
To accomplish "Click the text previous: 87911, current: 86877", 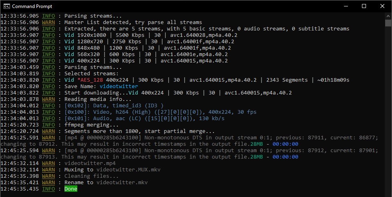I will [x=327, y=137].
